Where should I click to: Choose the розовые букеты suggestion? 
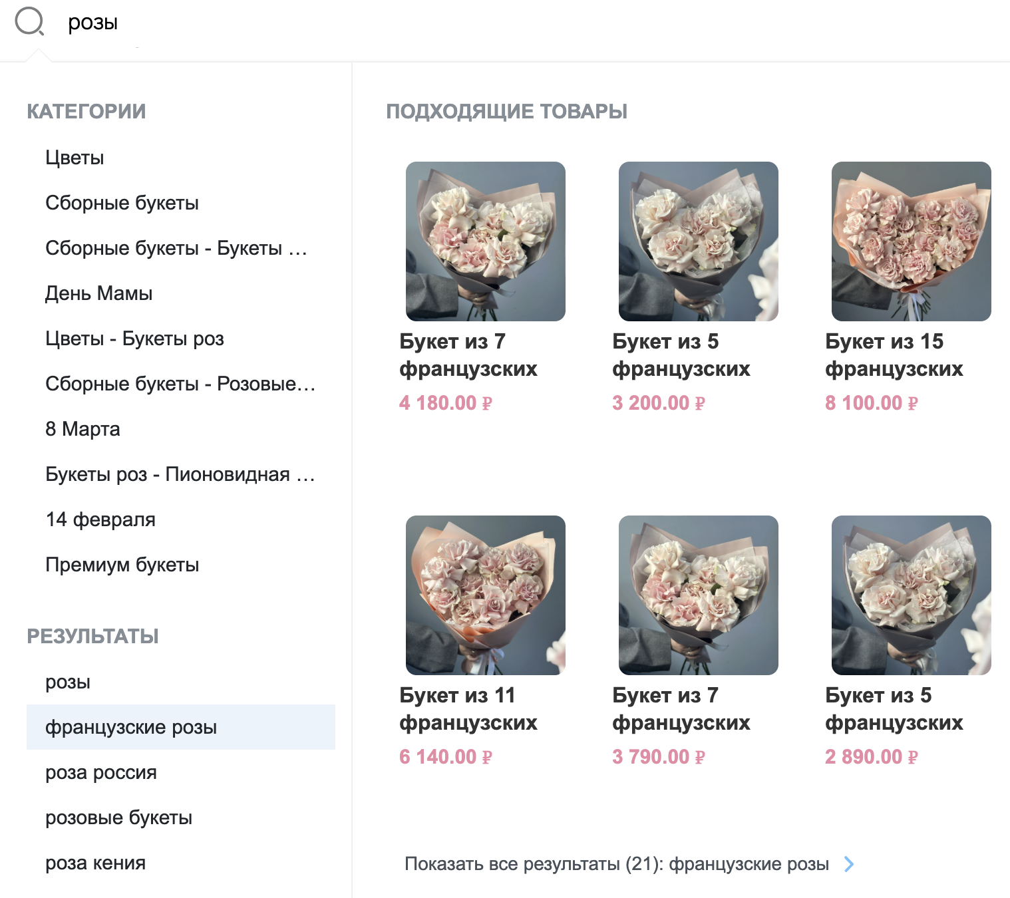pos(118,818)
